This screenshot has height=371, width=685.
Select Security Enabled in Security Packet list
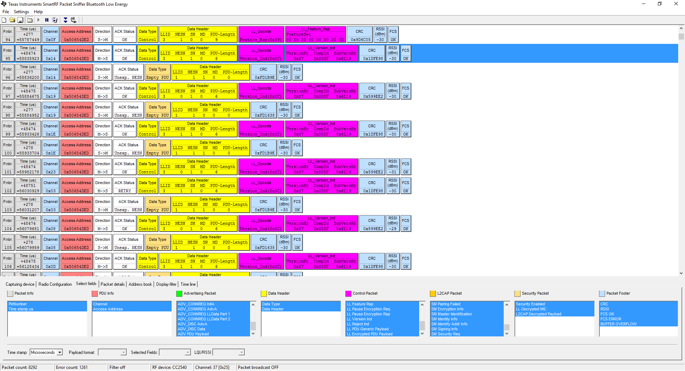[x=554, y=304]
